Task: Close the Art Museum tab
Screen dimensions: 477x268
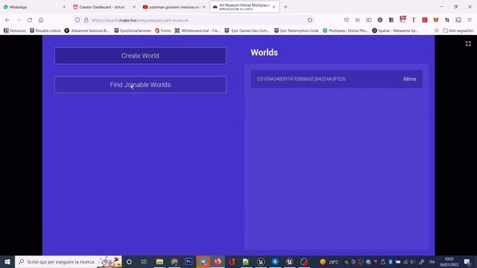Action: point(274,7)
